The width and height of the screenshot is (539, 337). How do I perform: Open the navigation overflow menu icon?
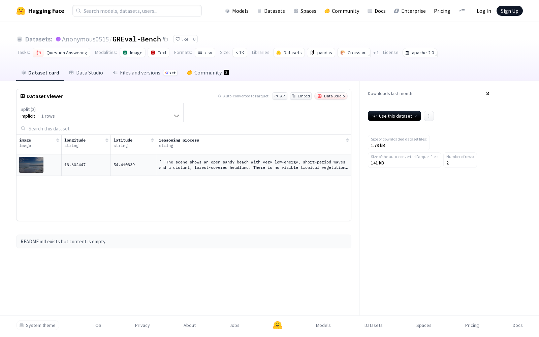tap(462, 11)
